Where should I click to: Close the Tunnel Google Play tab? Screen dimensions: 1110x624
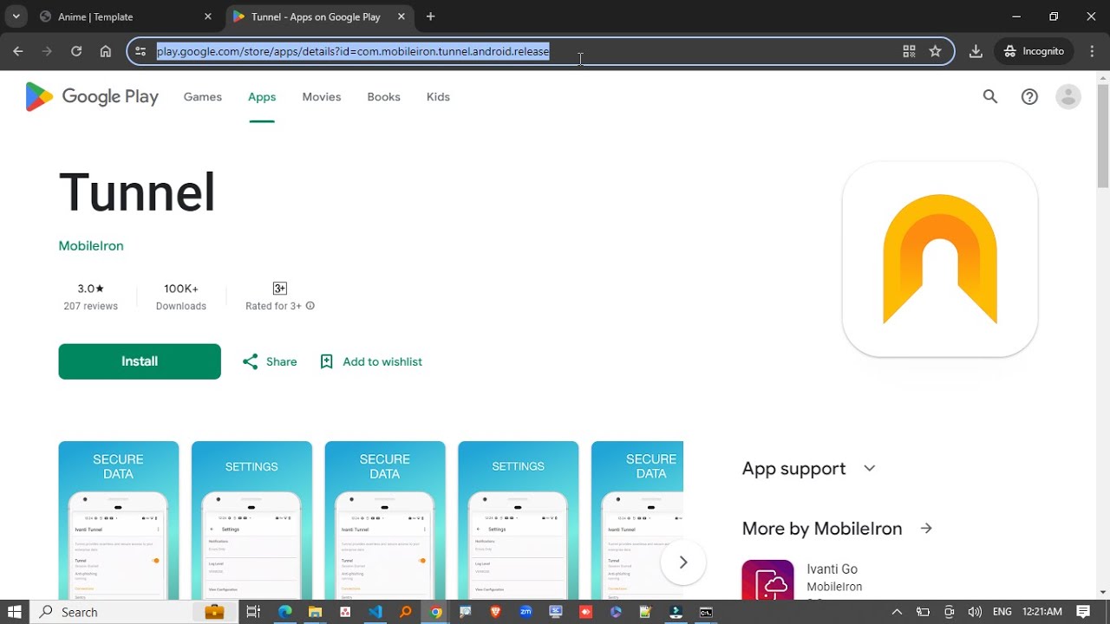click(402, 16)
